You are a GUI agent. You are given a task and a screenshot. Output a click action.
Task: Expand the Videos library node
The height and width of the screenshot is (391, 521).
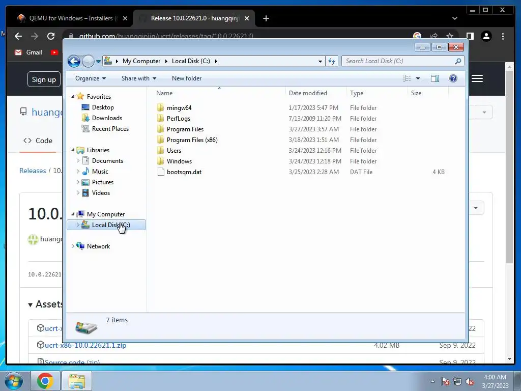[78, 193]
